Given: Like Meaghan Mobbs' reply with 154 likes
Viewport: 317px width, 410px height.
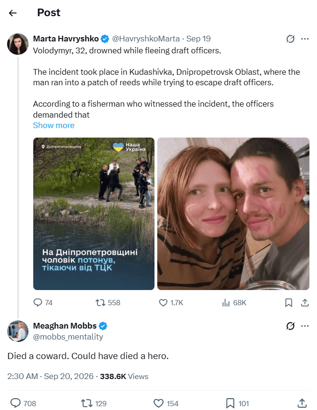Looking at the screenshot, I should [166, 403].
